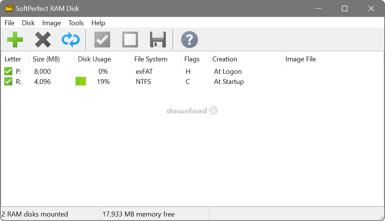Uncheck the P: disk checkbox
Viewport: 385px width, 221px height.
click(x=8, y=71)
